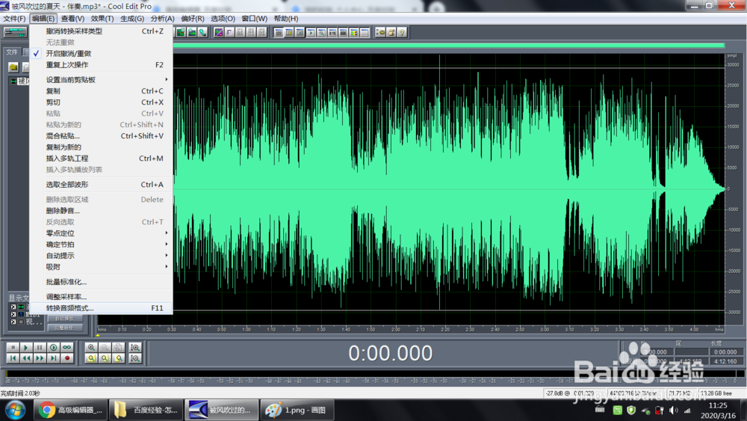Open the 效果(T) menu
Viewport: 747px width, 421px height.
(102, 19)
